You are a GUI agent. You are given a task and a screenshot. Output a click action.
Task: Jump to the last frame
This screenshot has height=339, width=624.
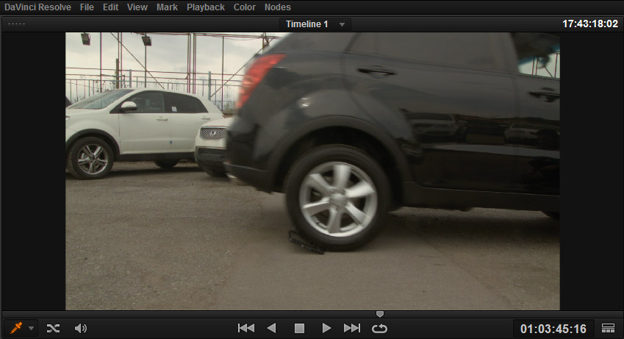[352, 328]
